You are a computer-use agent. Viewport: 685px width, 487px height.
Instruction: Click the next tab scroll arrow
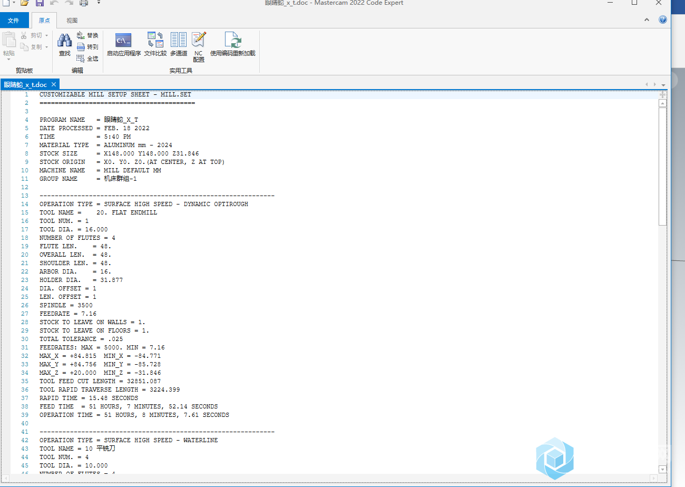point(655,84)
